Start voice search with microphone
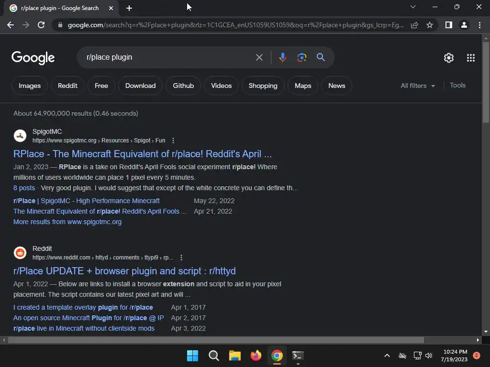490x367 pixels. click(x=282, y=57)
